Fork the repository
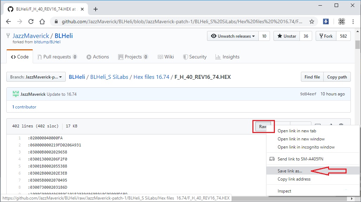 pyautogui.click(x=326, y=36)
